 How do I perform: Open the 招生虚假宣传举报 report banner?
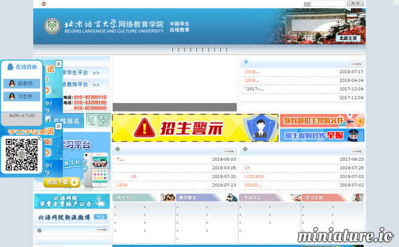click(321, 135)
